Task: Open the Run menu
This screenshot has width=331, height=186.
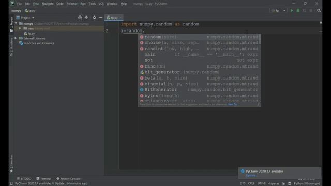Action: click(x=83, y=4)
